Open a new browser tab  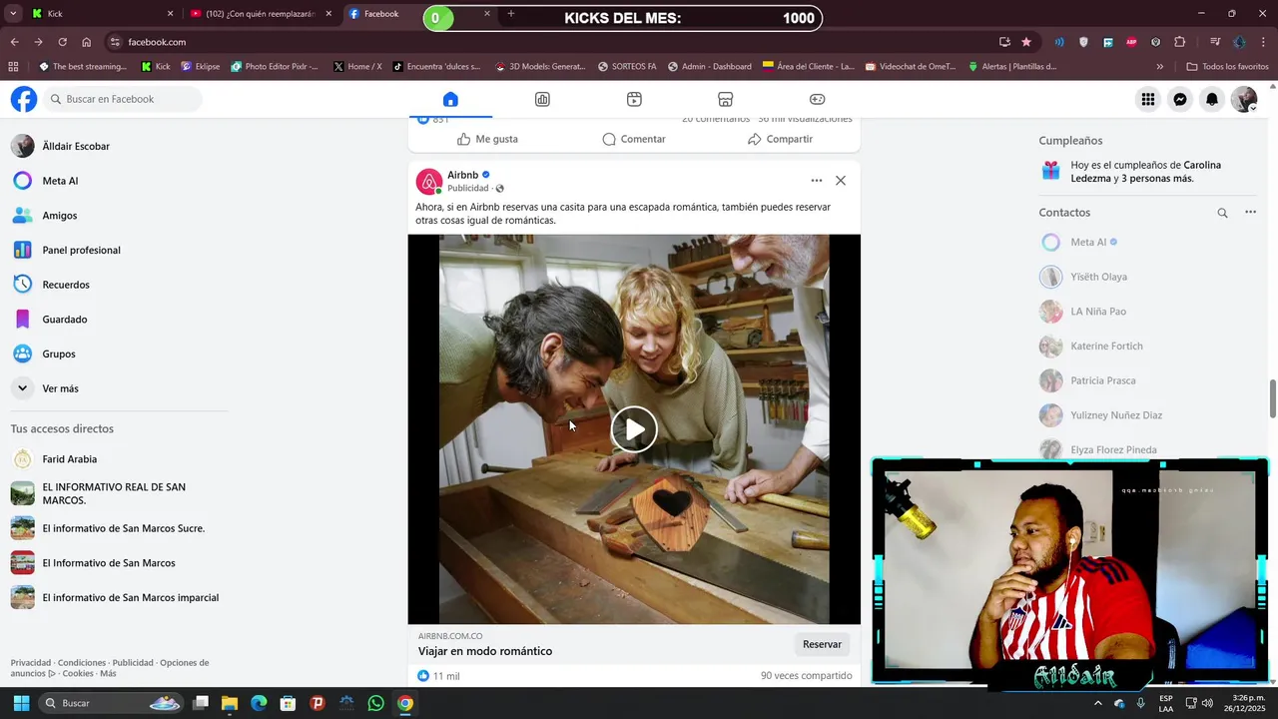[511, 14]
